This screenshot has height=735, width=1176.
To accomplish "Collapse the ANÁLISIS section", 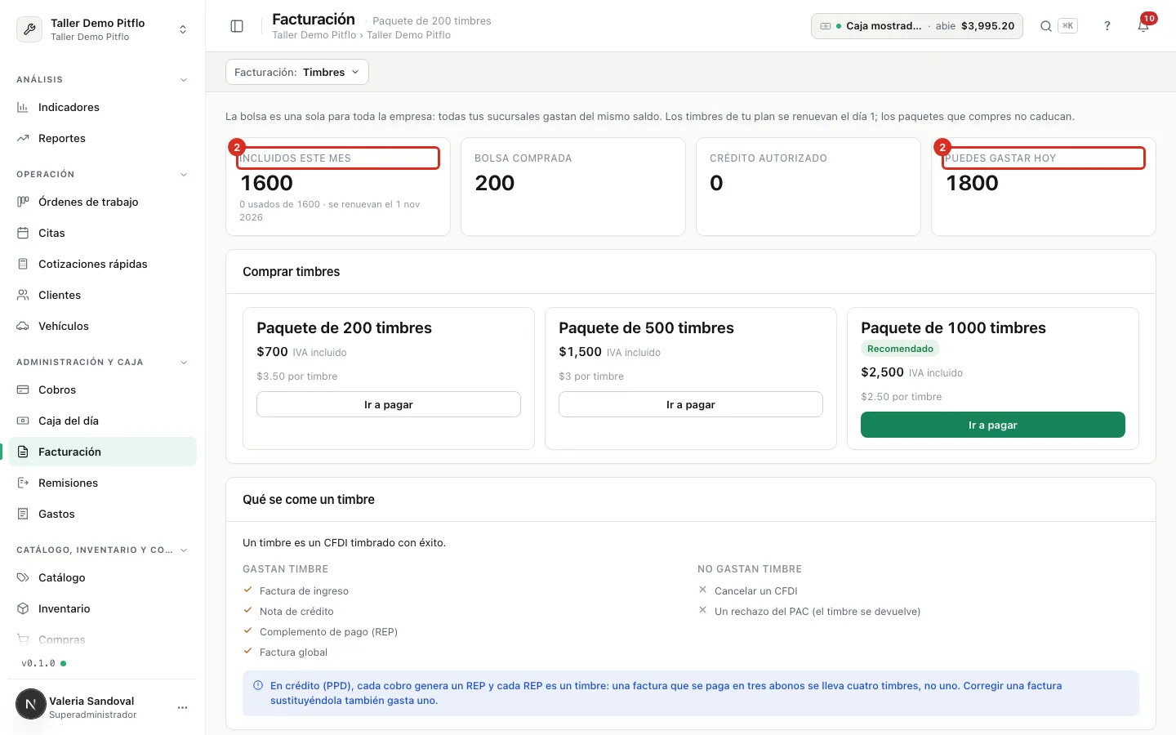I will tap(184, 80).
